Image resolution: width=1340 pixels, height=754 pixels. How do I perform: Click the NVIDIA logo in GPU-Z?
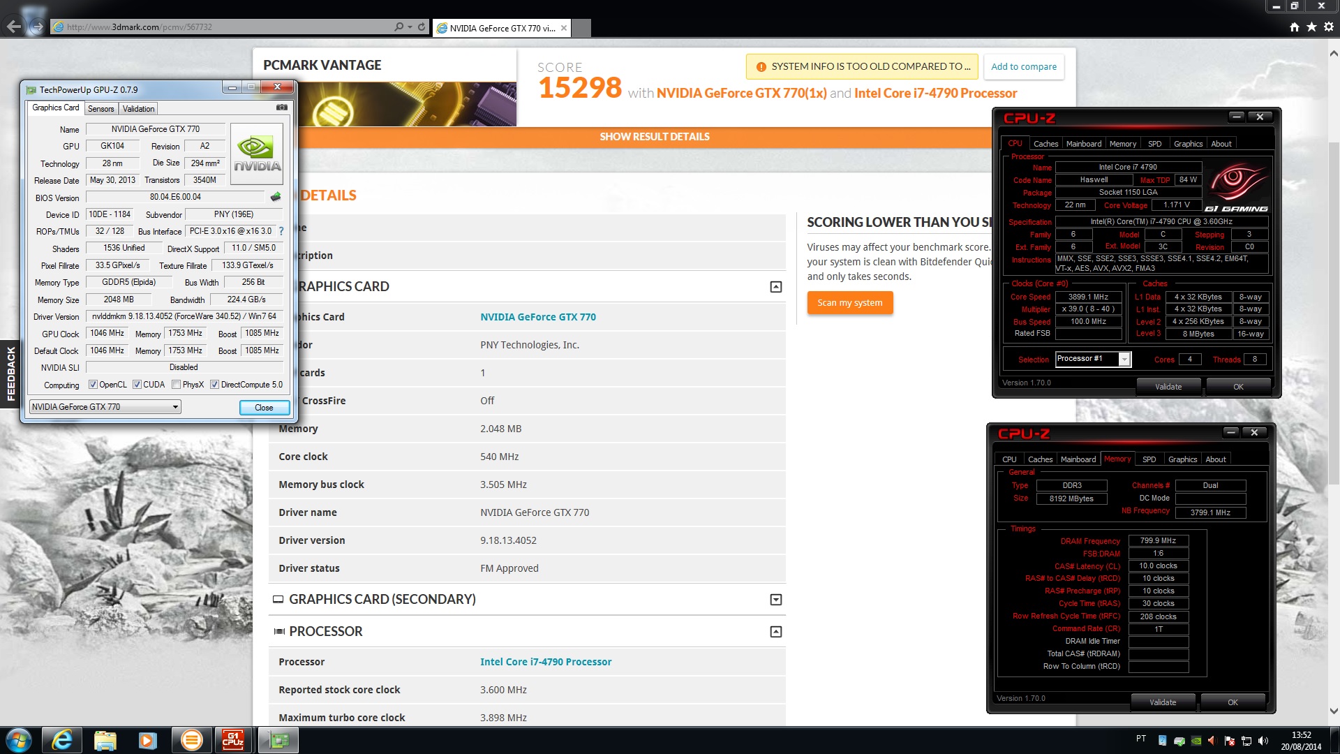257,154
